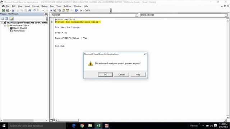Click the Break pause icon

(47, 10)
